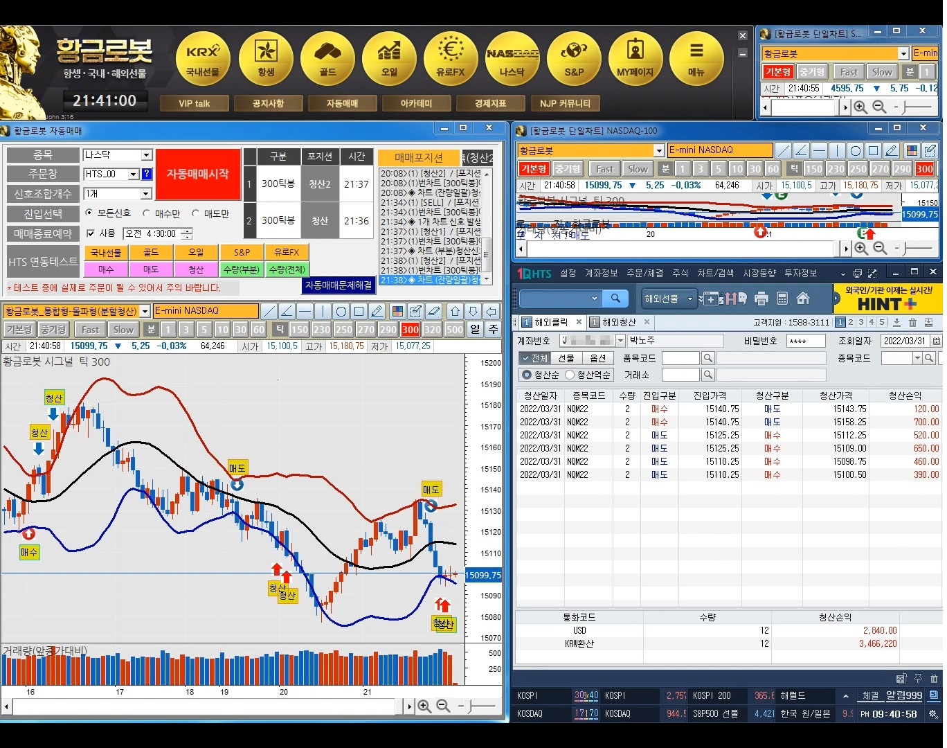This screenshot has height=748, width=947.
Task: Open the 골드 gold bars icon
Action: point(327,59)
